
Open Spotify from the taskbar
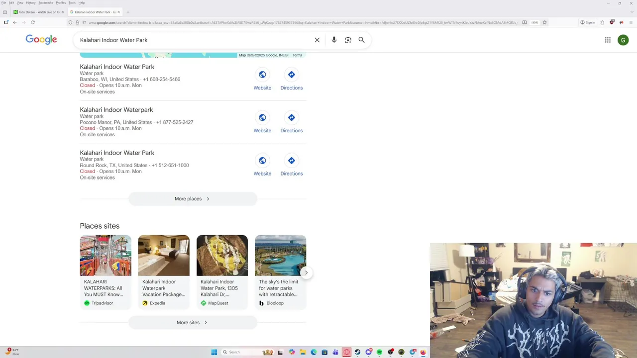[379, 352]
